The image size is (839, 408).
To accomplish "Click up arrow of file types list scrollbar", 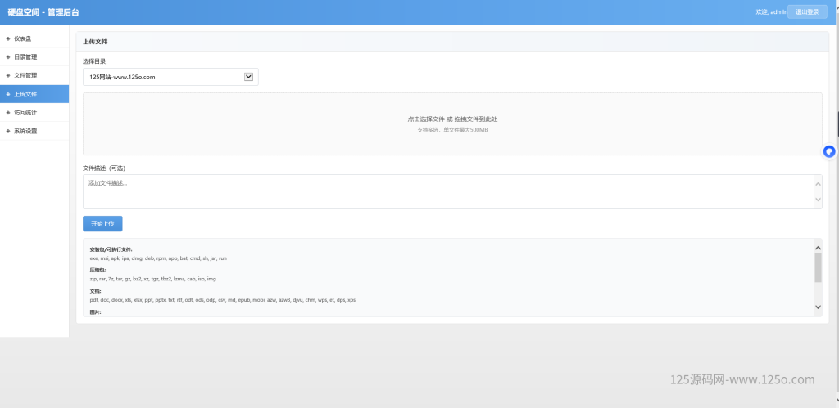I will [x=817, y=247].
